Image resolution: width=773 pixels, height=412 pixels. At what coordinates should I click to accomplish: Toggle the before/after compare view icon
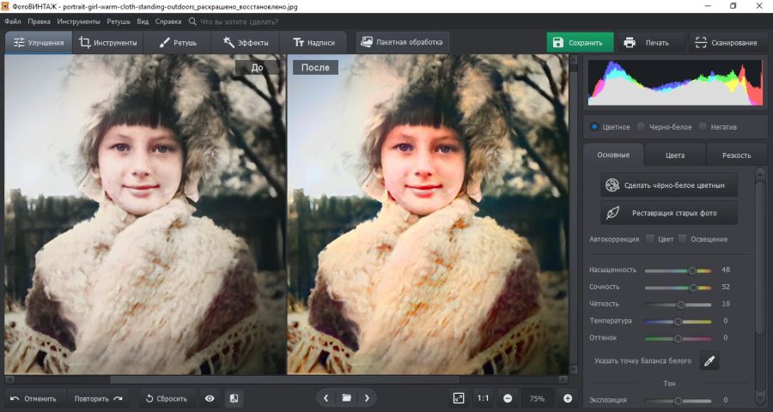click(x=234, y=398)
